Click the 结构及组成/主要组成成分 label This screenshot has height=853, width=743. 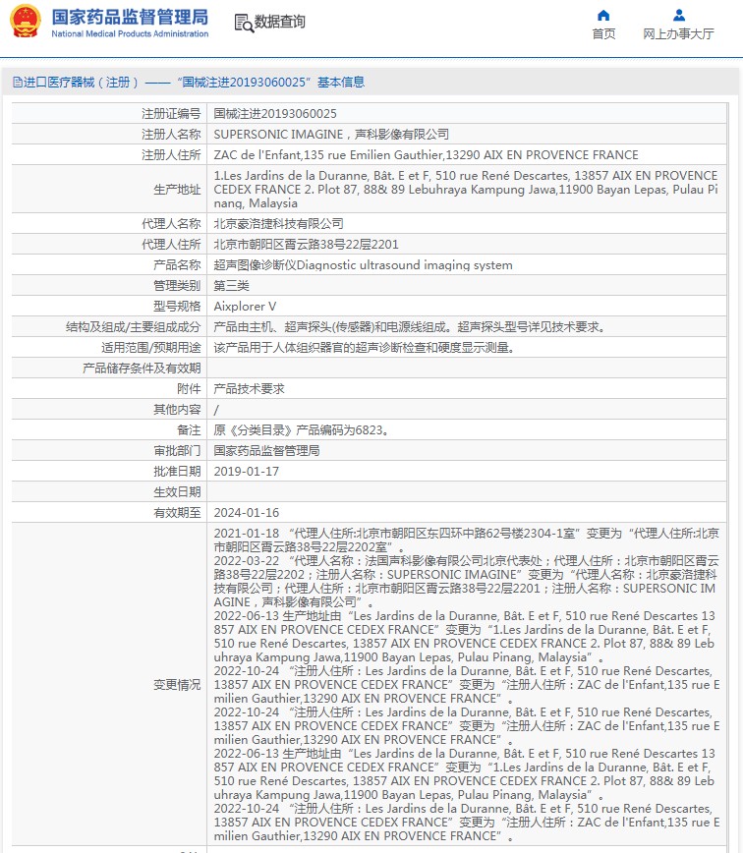134,327
